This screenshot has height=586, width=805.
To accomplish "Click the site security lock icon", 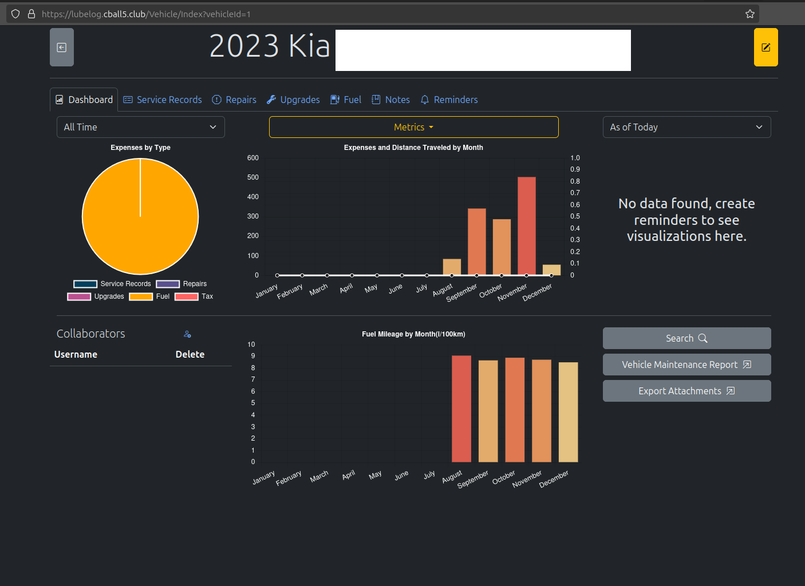I will (x=31, y=14).
